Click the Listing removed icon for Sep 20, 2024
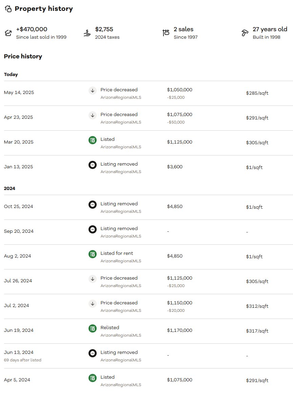The image size is (293, 397). pyautogui.click(x=93, y=229)
